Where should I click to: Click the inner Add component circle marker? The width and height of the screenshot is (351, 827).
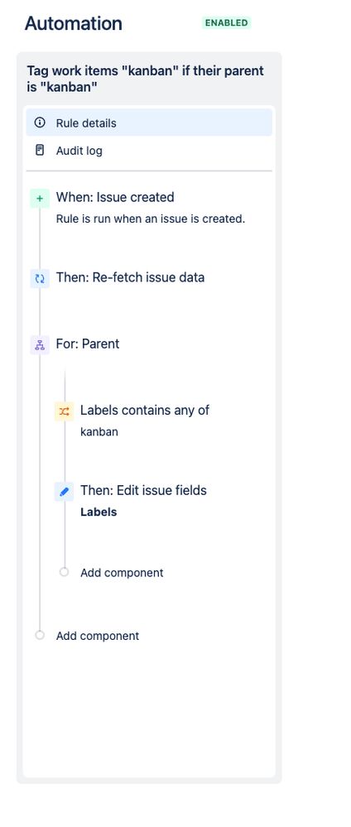click(x=64, y=572)
